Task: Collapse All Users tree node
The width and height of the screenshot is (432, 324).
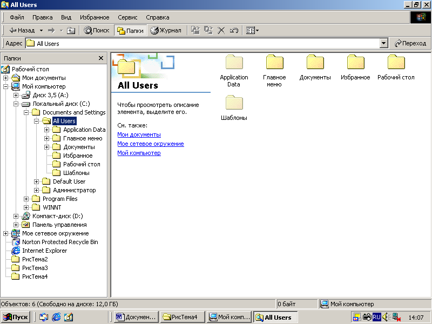Action: pyautogui.click(x=36, y=121)
